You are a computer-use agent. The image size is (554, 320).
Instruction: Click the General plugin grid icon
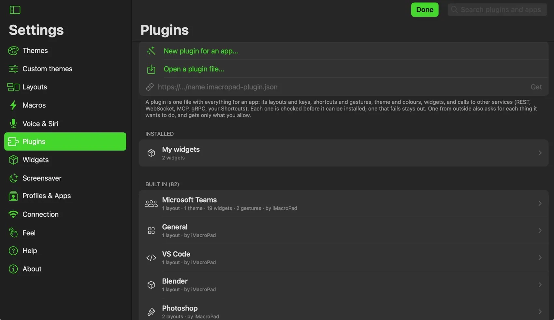tap(151, 231)
